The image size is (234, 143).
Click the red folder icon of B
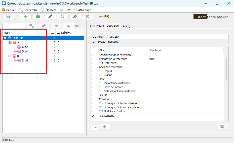coord(14,56)
